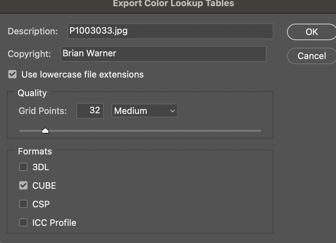Uncheck Use lowercase file extensions checkbox
The height and width of the screenshot is (243, 336).
click(12, 74)
